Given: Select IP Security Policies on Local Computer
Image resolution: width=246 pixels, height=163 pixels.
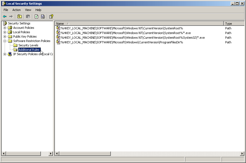Looking at the screenshot, I should coord(33,54).
